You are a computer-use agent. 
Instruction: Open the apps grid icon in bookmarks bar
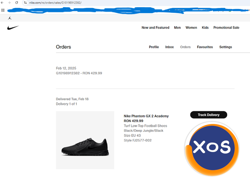[x=3, y=10]
